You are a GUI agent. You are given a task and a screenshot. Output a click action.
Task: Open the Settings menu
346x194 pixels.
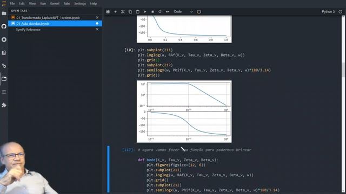(x=80, y=4)
